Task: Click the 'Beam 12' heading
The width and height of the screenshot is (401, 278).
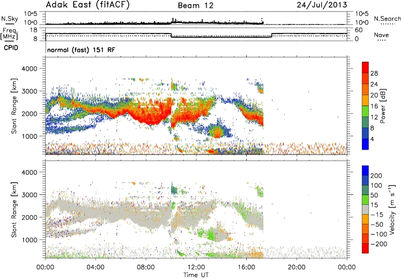Action: click(195, 6)
